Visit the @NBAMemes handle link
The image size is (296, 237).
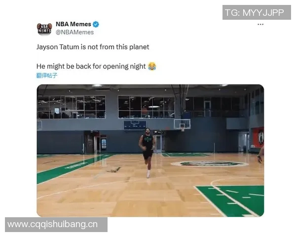(74, 32)
